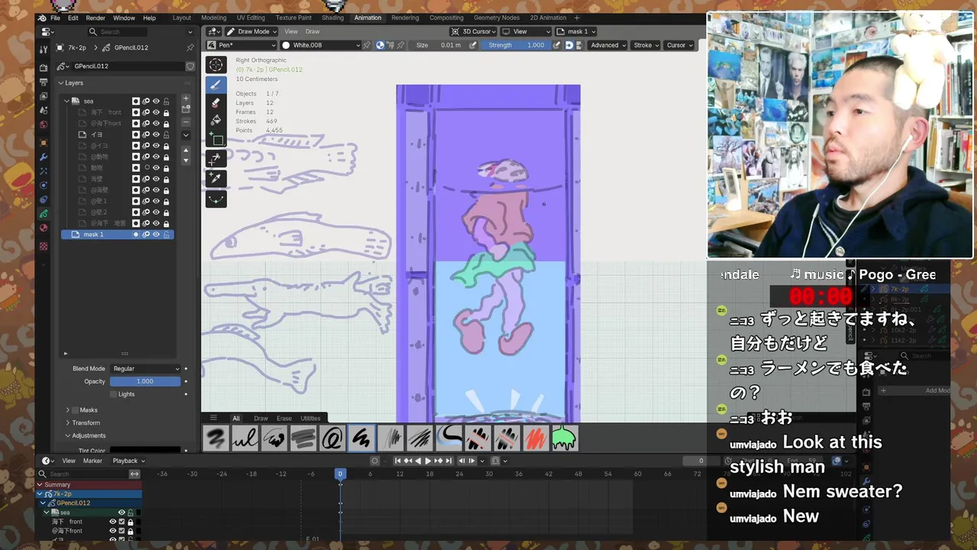The width and height of the screenshot is (977, 550).
Task: Select the first smudgy brush thumbnail
Action: [216, 438]
